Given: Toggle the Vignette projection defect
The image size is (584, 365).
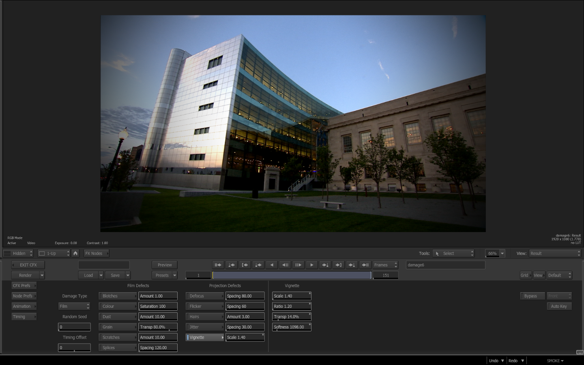Looking at the screenshot, I should point(205,337).
